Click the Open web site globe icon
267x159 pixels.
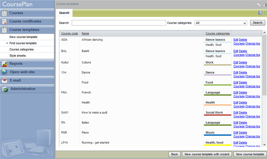tap(4, 72)
